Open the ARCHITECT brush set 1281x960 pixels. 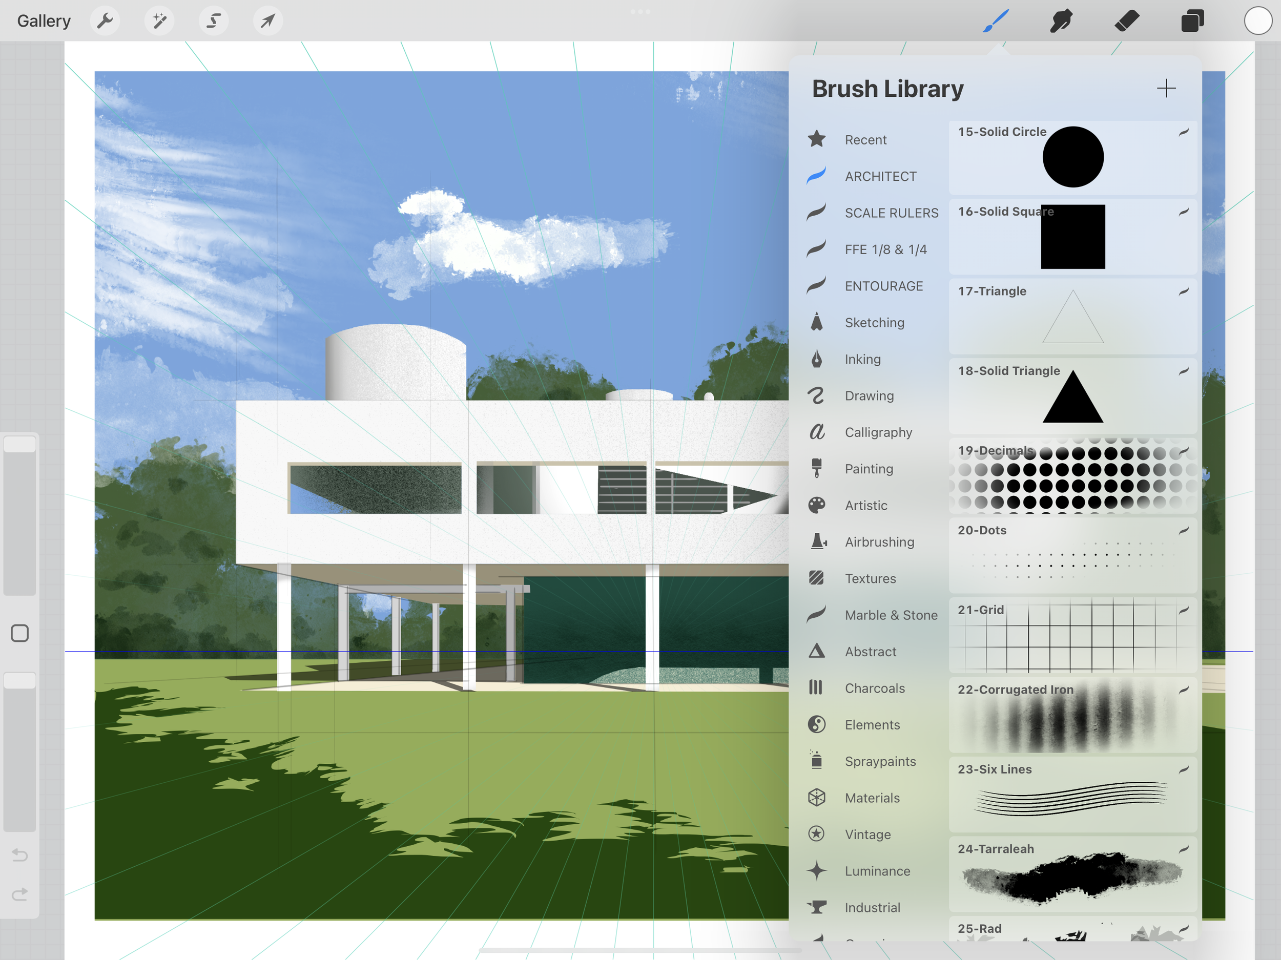pos(880,176)
